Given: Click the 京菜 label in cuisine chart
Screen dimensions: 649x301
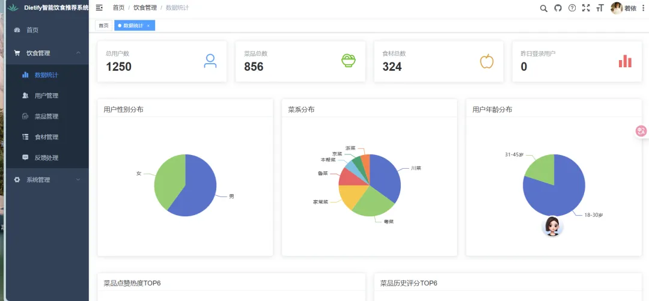Looking at the screenshot, I should pos(337,154).
